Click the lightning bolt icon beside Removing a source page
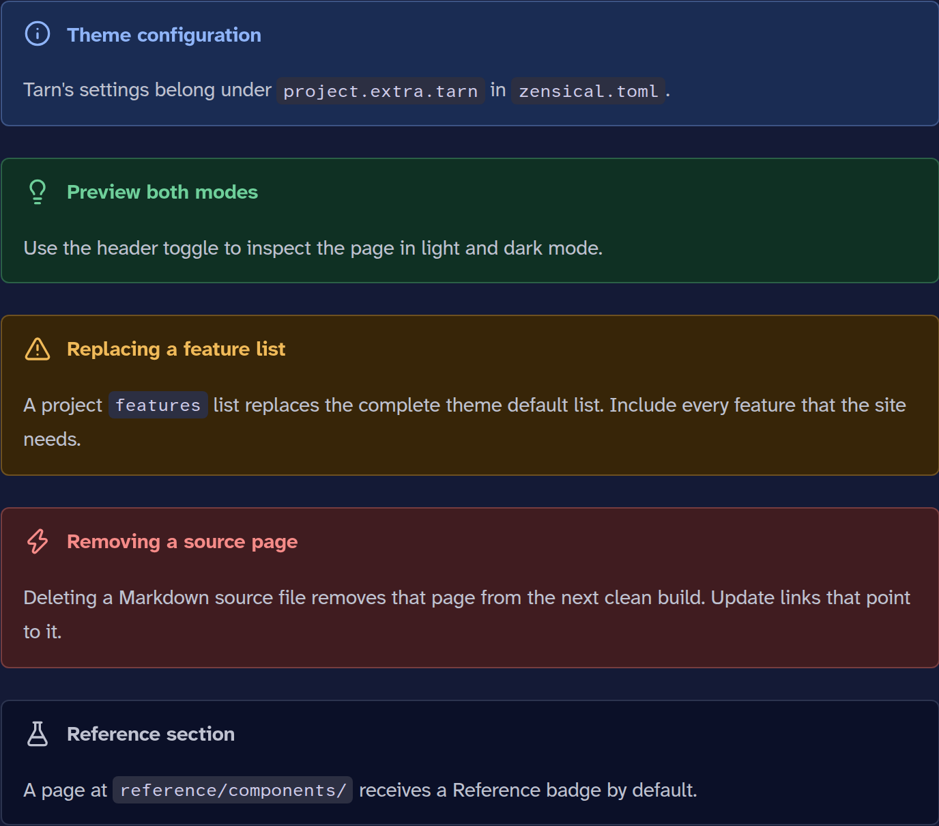The width and height of the screenshot is (939, 826). point(38,541)
